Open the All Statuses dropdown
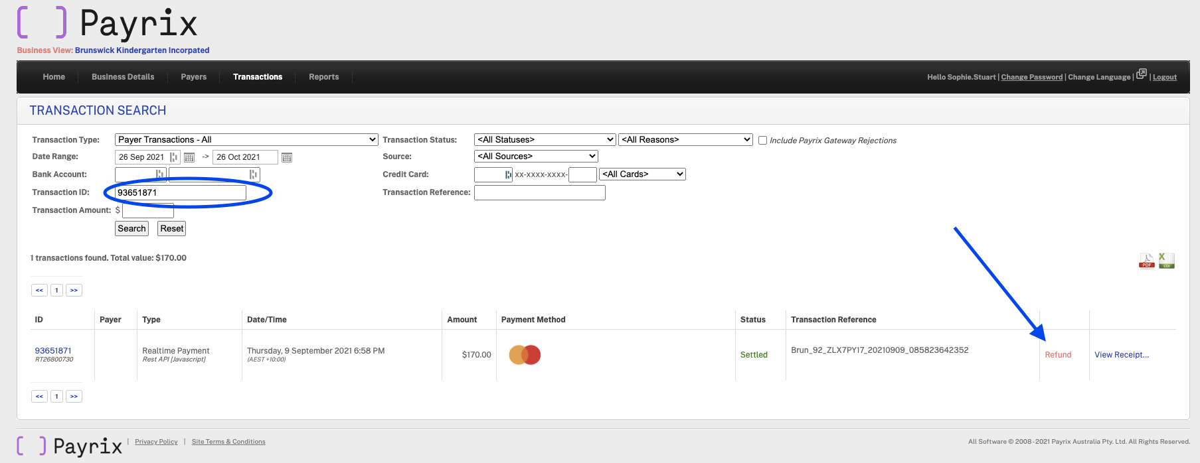Screen dimensions: 1200x463 point(545,139)
